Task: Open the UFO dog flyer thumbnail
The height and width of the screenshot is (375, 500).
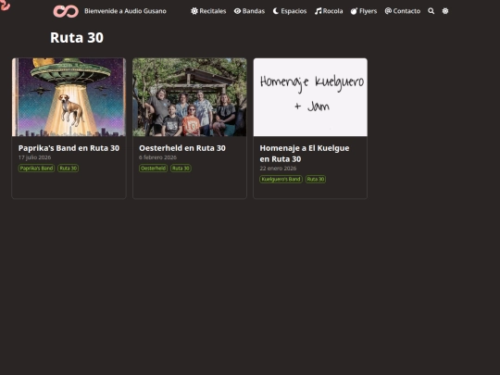Action: tap(69, 97)
